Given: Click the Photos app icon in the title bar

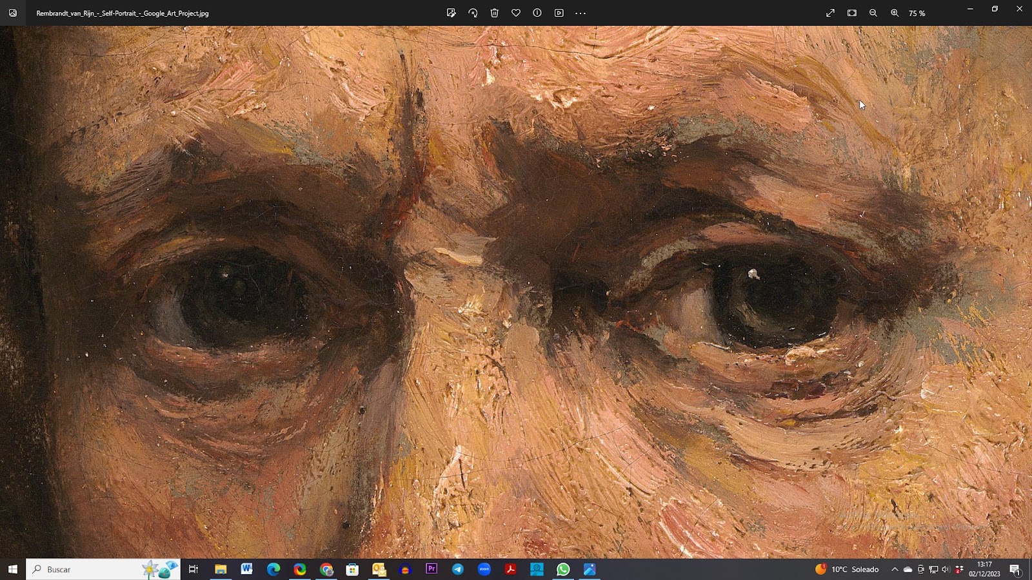Looking at the screenshot, I should 13,13.
